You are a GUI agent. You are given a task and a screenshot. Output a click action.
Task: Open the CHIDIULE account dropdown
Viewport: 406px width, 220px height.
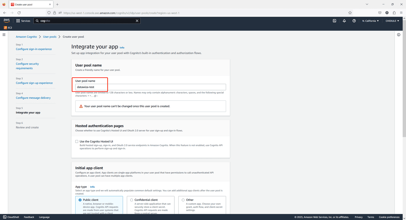pyautogui.click(x=392, y=21)
